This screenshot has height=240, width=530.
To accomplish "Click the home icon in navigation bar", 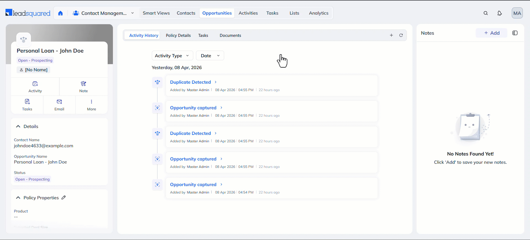I will tap(60, 13).
